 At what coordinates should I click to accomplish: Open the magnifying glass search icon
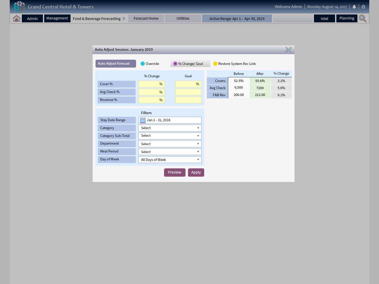[362, 18]
